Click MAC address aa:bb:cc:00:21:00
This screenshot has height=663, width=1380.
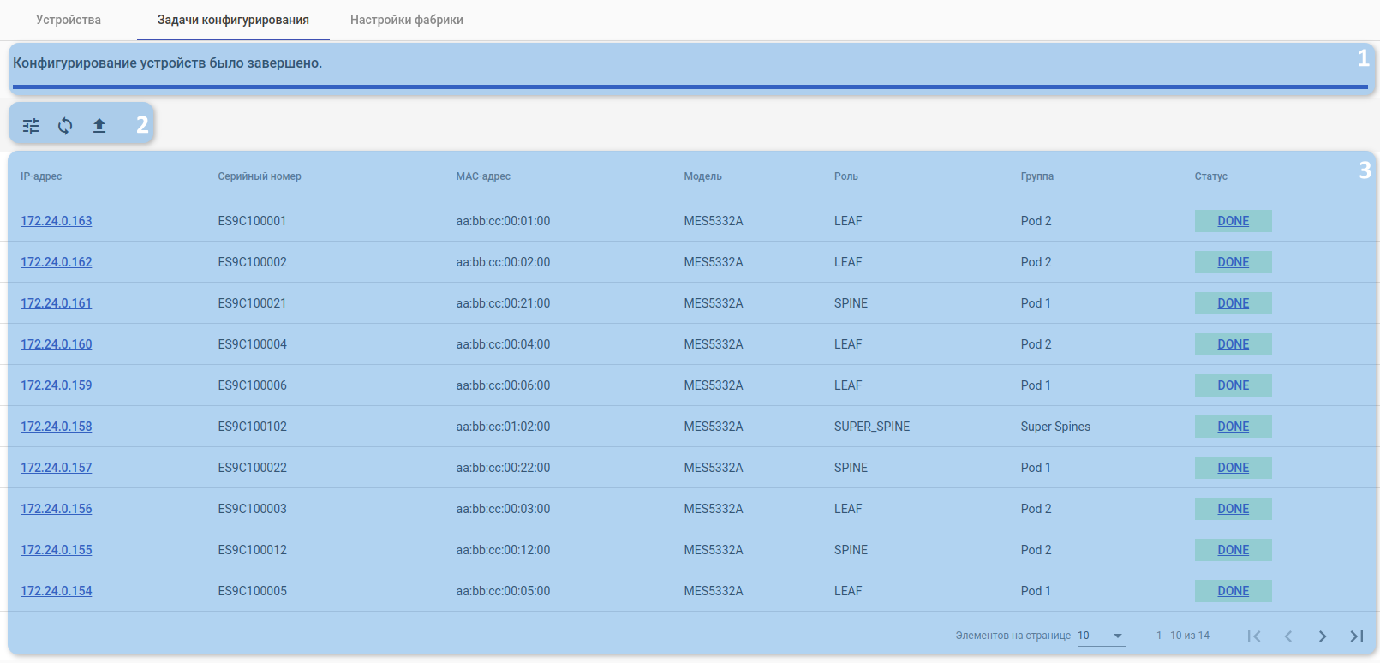click(503, 303)
